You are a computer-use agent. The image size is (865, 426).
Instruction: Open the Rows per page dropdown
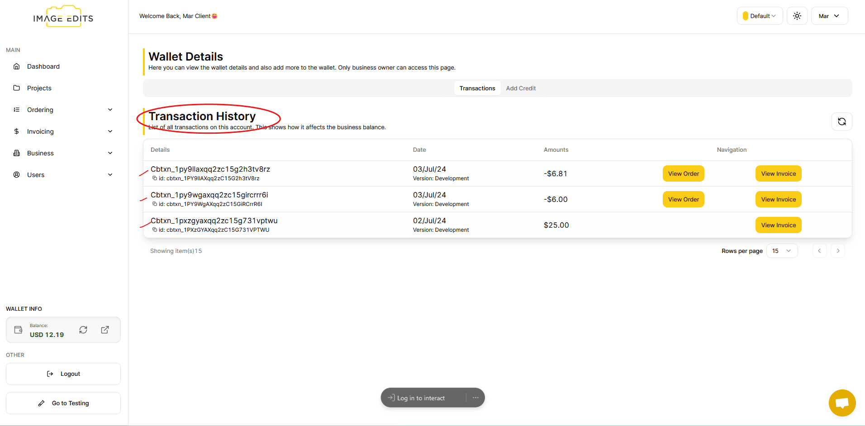click(782, 251)
